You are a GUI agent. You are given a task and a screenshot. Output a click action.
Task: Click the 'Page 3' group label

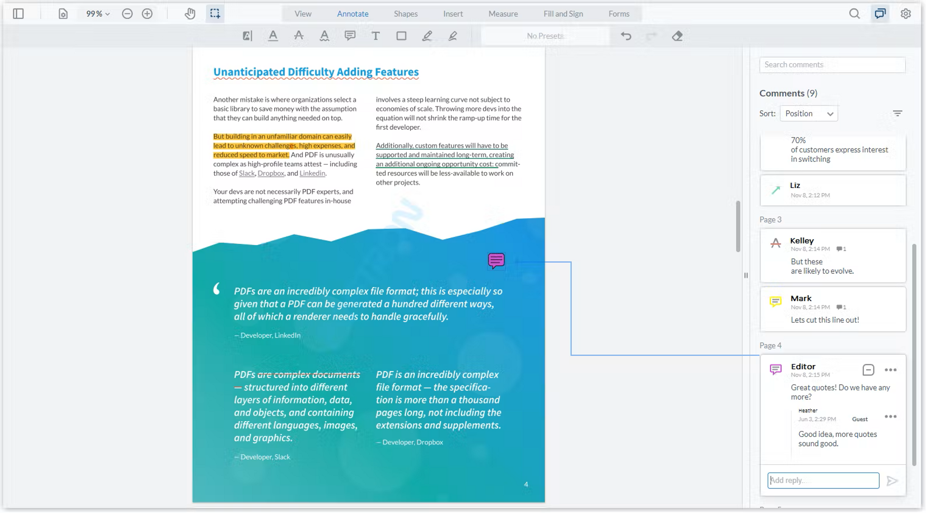coord(770,220)
